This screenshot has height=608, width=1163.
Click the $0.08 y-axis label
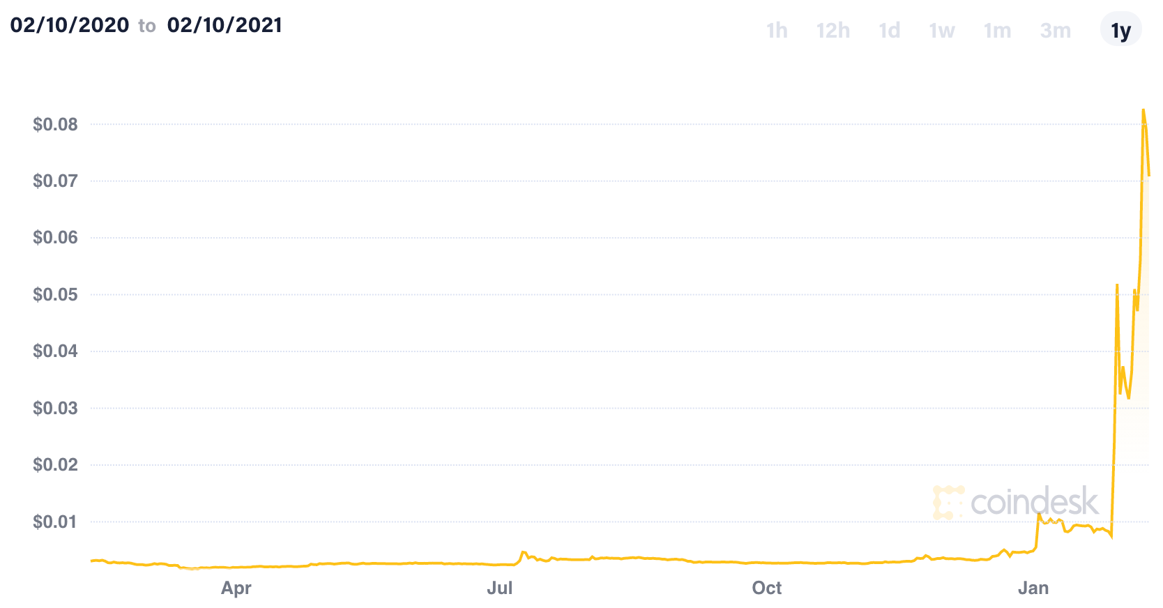coord(55,124)
